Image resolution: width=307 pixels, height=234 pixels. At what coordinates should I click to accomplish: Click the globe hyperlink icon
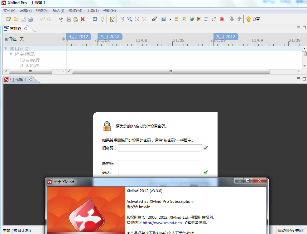coord(192,19)
